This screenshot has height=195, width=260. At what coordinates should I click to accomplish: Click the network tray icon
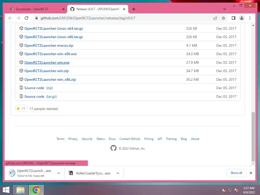(x=230, y=190)
